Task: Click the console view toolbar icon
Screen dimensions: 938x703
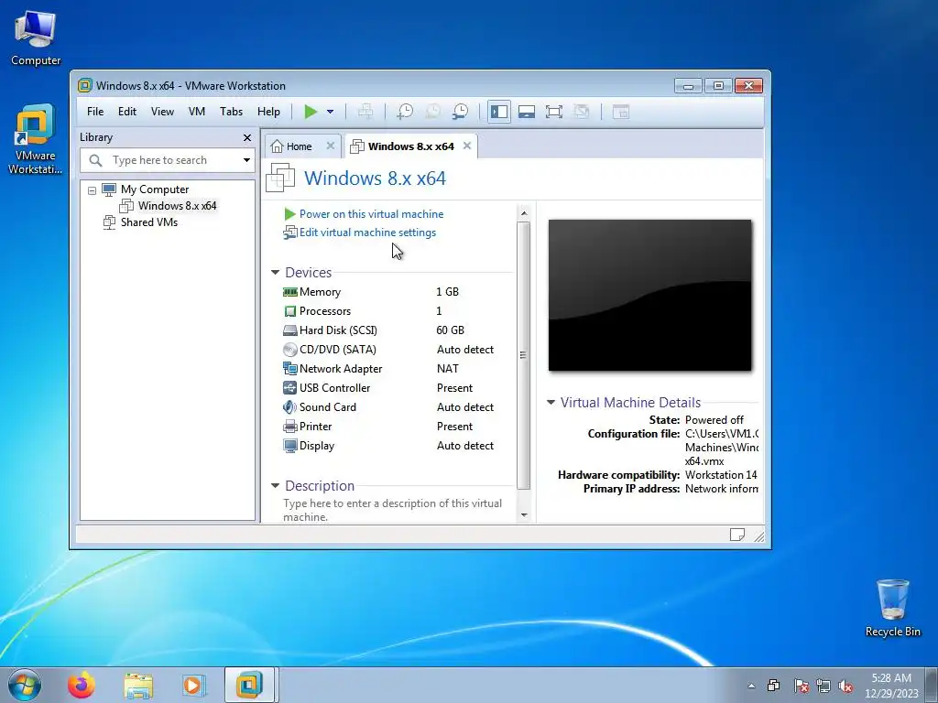Action: [x=621, y=112]
